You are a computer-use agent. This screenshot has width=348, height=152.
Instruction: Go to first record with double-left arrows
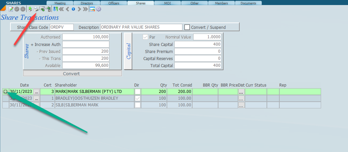point(61,9)
